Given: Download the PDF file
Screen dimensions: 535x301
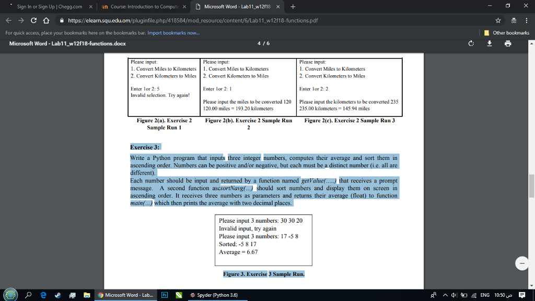Looking at the screenshot, I should click(489, 43).
